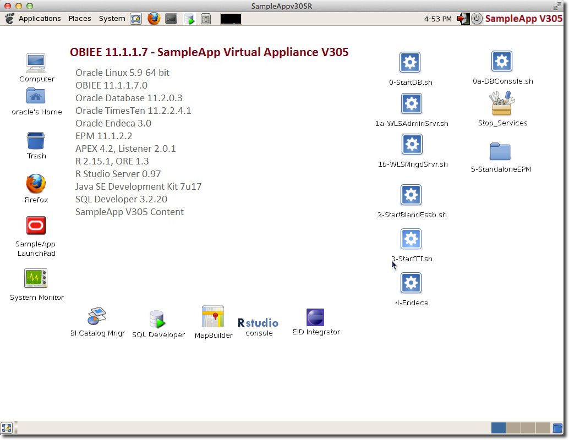This screenshot has width=569, height=440.
Task: Open the 5-StandaloneEPM folder
Action: [x=500, y=151]
